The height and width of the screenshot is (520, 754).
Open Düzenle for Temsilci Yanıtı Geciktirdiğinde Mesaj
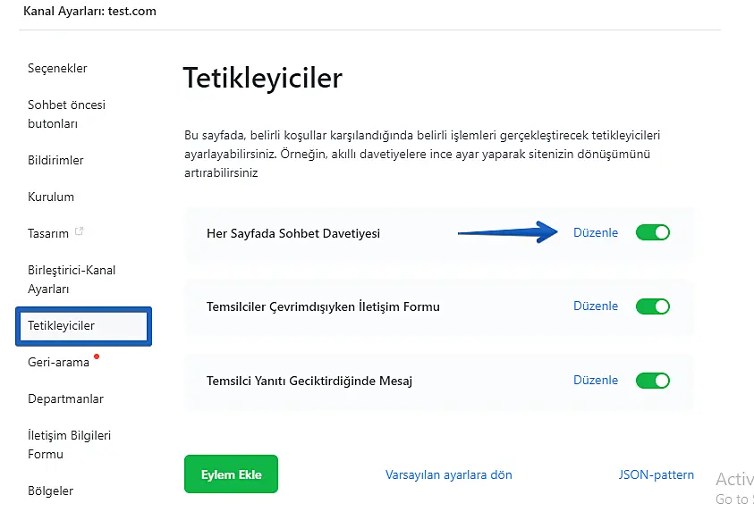pos(595,381)
